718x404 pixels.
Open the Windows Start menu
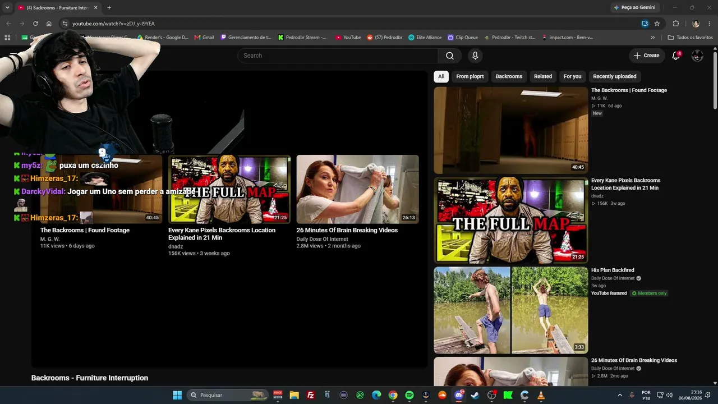point(177,395)
